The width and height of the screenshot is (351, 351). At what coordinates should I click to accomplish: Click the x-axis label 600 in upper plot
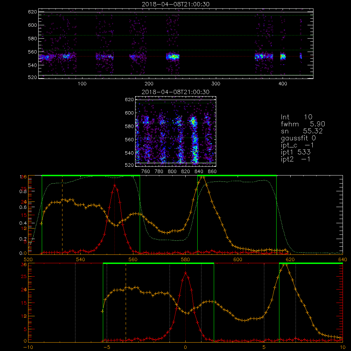pos(238,259)
